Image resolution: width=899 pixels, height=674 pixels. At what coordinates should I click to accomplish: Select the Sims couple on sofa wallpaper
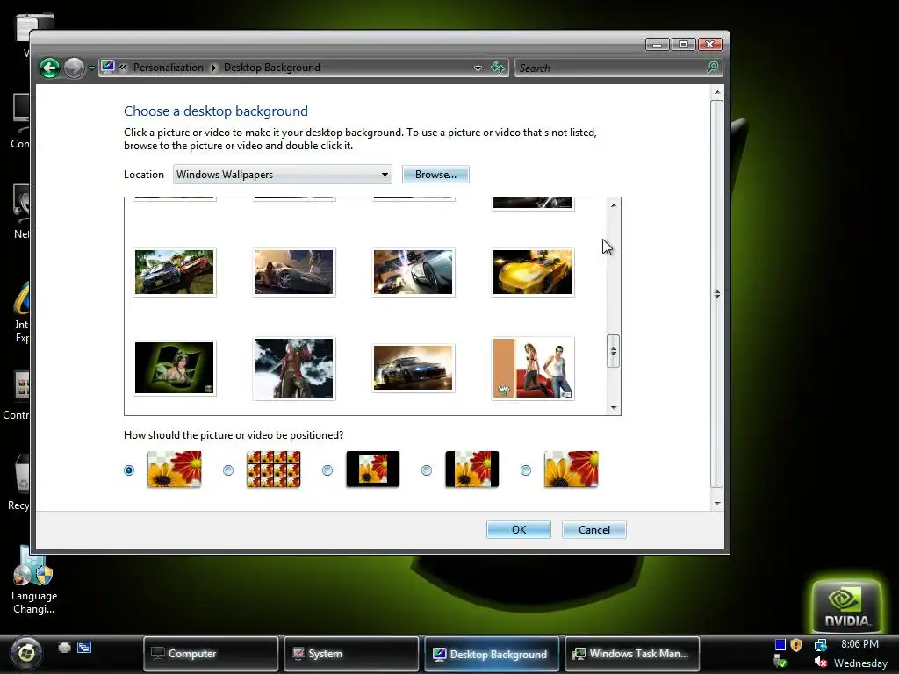[x=533, y=368]
